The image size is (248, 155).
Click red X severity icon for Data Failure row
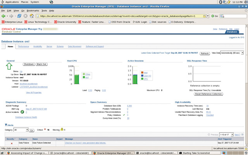(12, 143)
